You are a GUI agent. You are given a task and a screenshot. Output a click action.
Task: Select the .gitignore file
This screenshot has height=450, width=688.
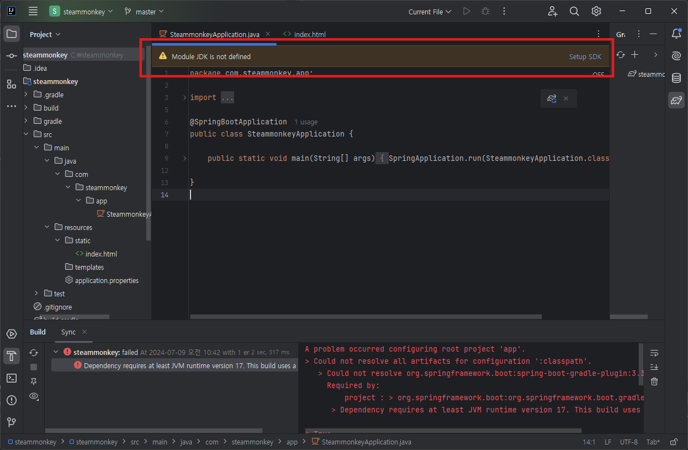tap(52, 307)
